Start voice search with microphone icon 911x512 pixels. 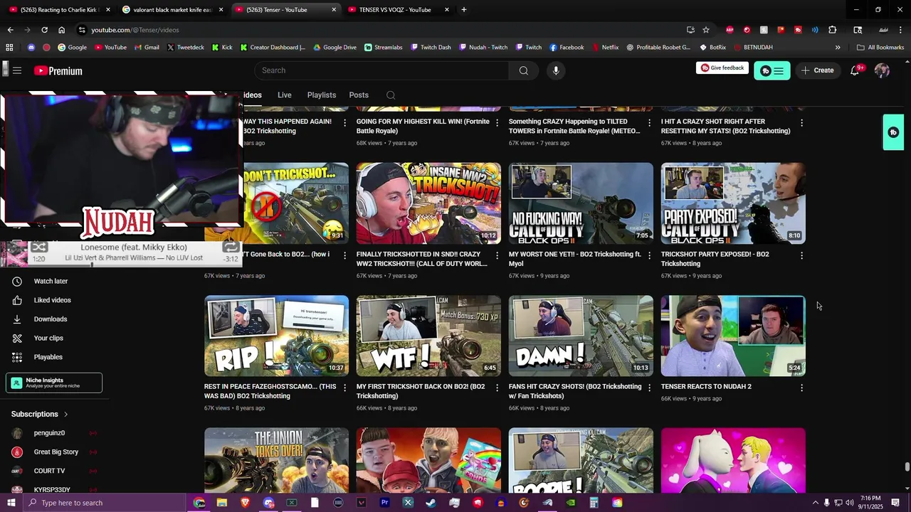tap(556, 70)
